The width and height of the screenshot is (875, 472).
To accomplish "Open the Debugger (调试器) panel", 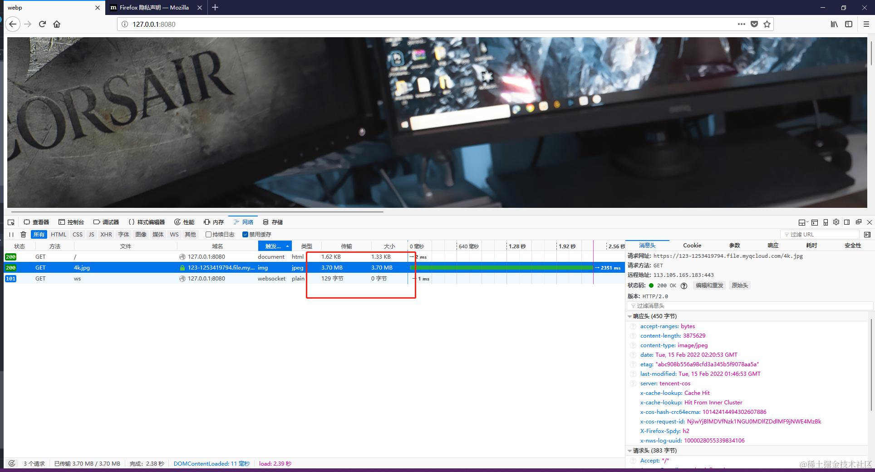I will point(106,222).
